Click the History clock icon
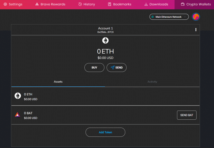214x148 pixels. coord(80,4)
